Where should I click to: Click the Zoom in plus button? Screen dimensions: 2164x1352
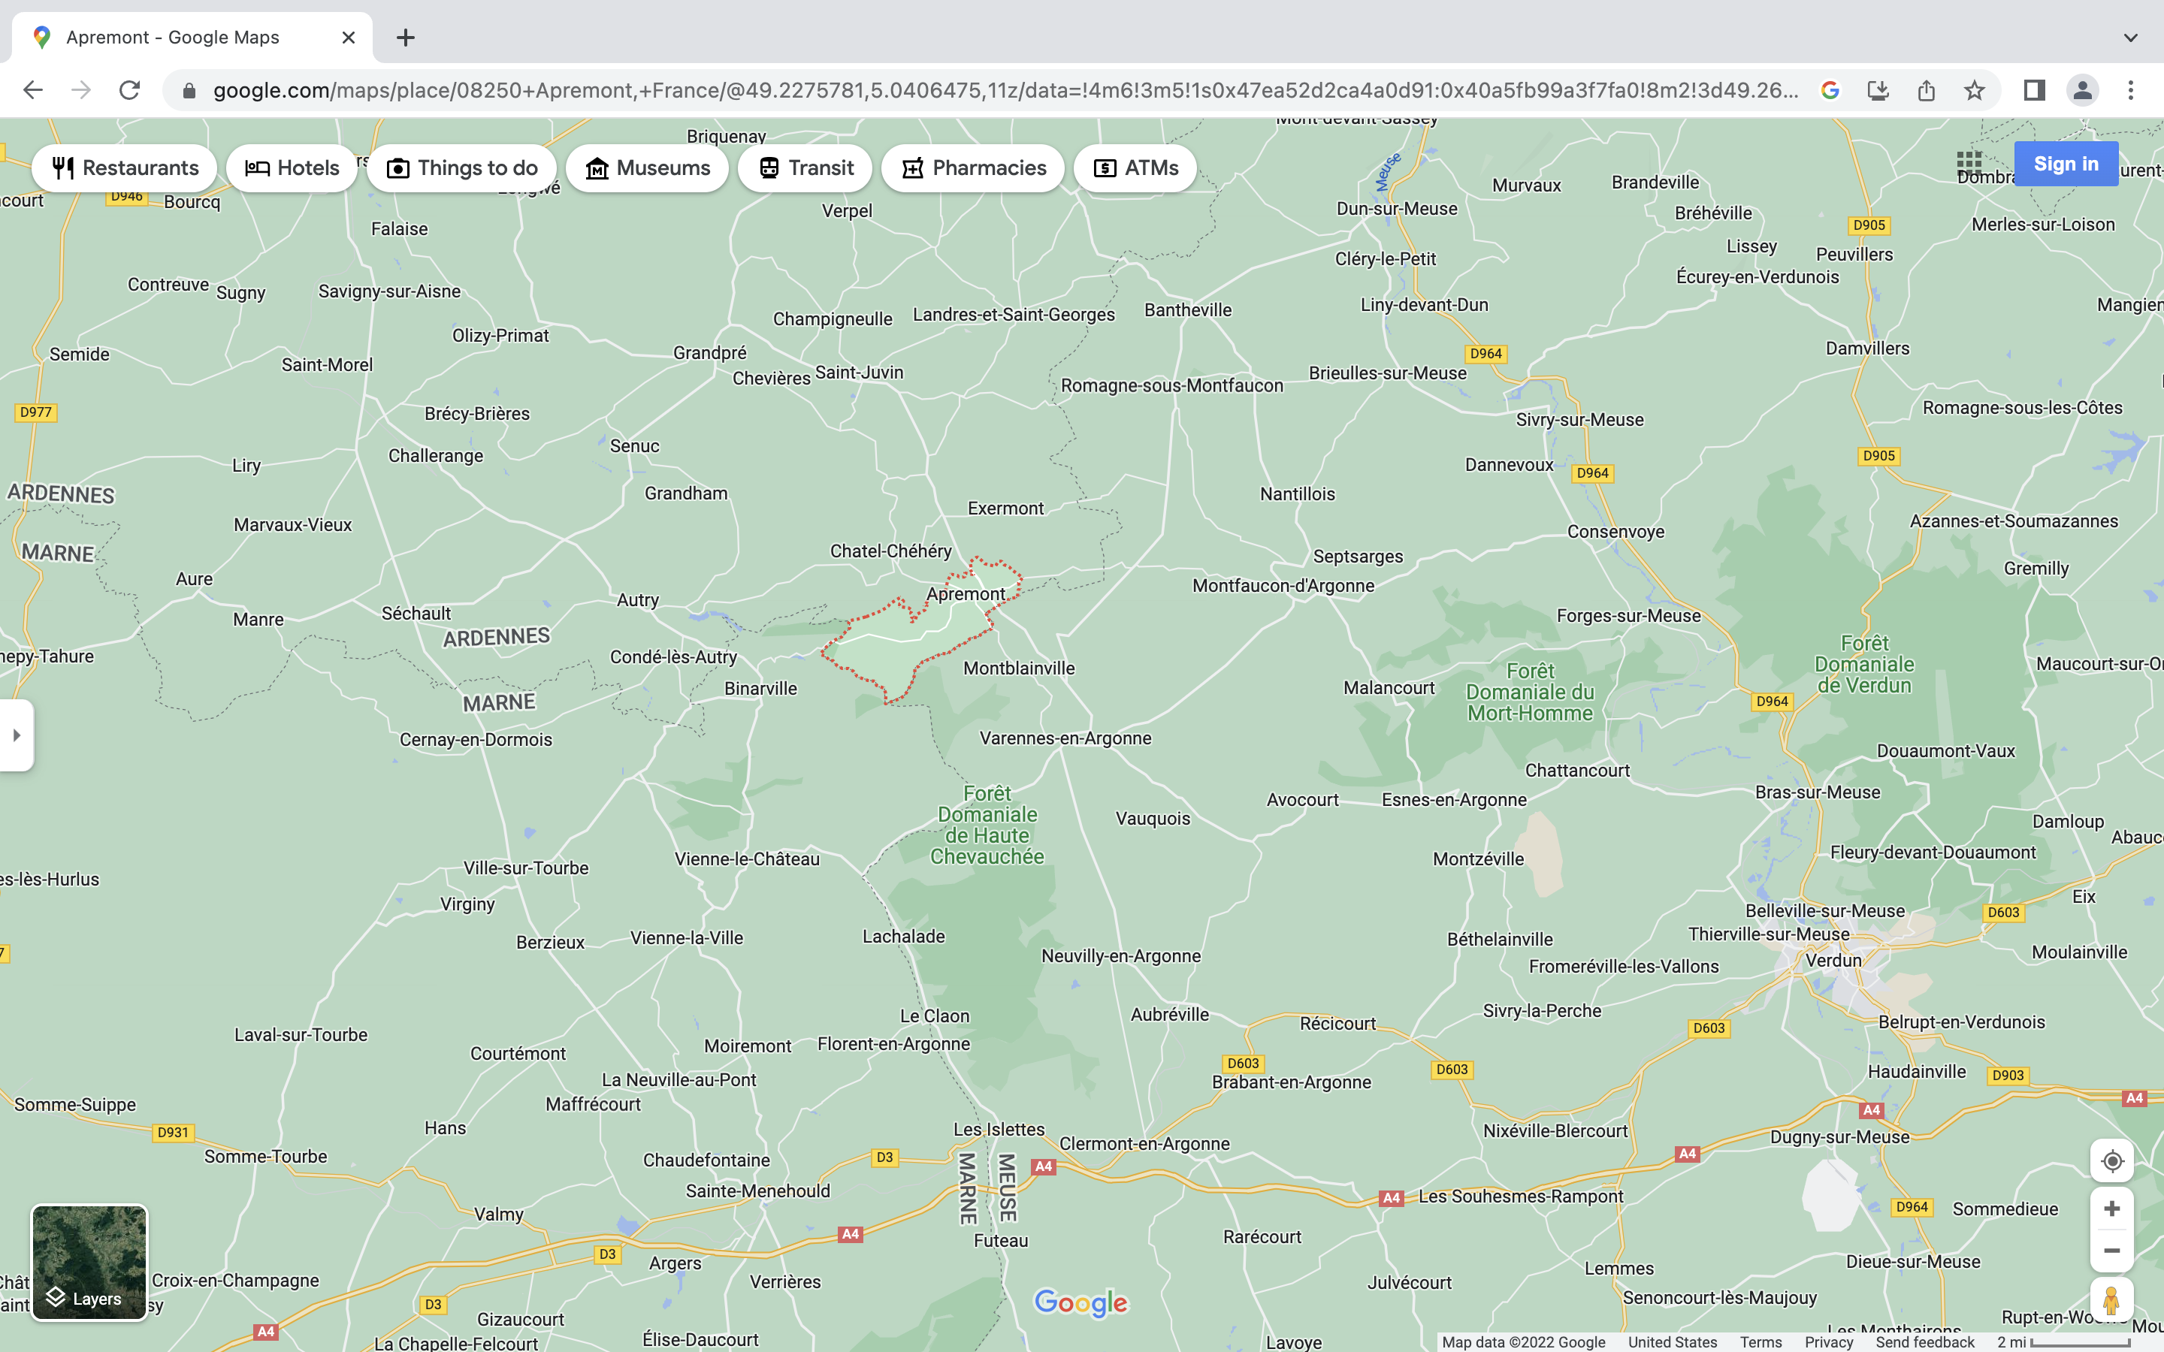(2111, 1209)
